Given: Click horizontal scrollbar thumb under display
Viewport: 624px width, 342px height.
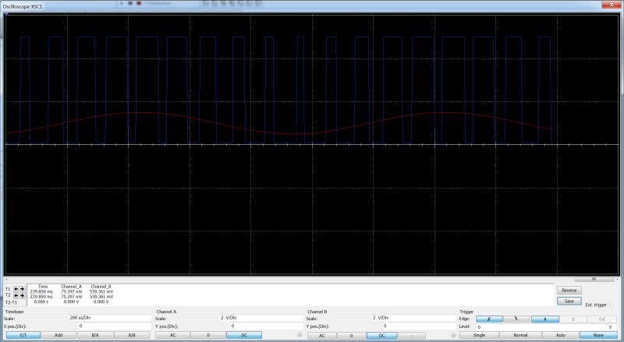Looking at the screenshot, I should tap(594, 279).
